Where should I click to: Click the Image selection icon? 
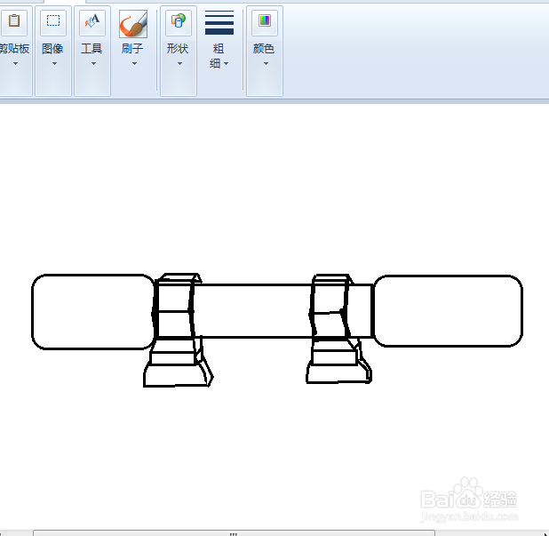pos(53,22)
